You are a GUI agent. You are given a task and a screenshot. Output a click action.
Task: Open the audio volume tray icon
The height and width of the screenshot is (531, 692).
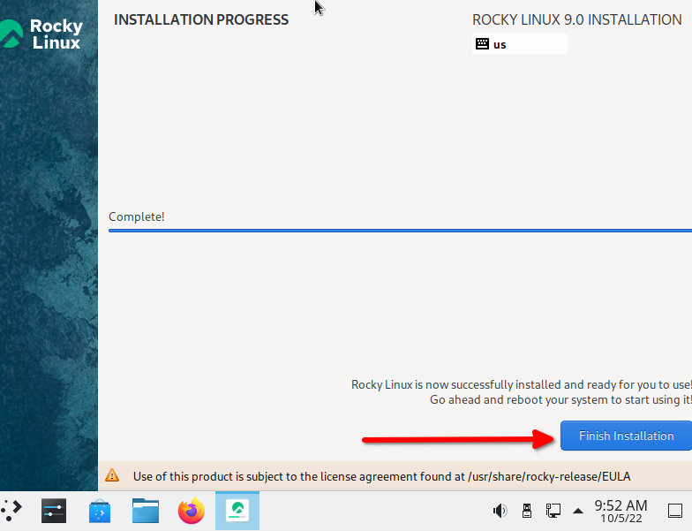pyautogui.click(x=500, y=510)
